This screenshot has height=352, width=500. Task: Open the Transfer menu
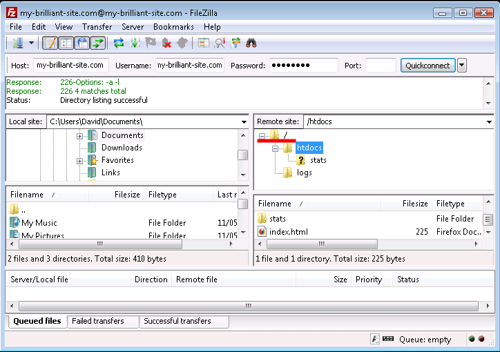click(x=97, y=27)
